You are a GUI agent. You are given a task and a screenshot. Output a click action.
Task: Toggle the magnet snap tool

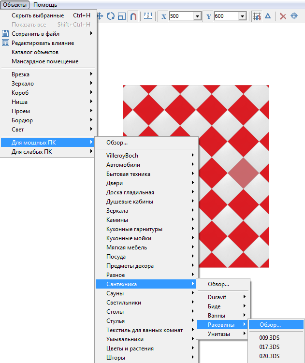(133, 16)
